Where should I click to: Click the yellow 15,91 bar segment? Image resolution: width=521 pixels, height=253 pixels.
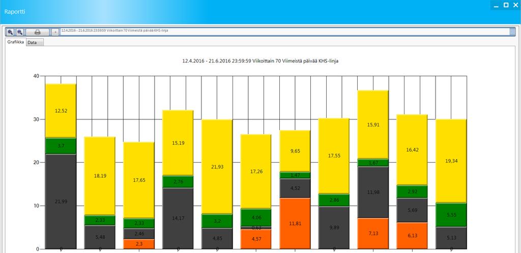pos(373,124)
